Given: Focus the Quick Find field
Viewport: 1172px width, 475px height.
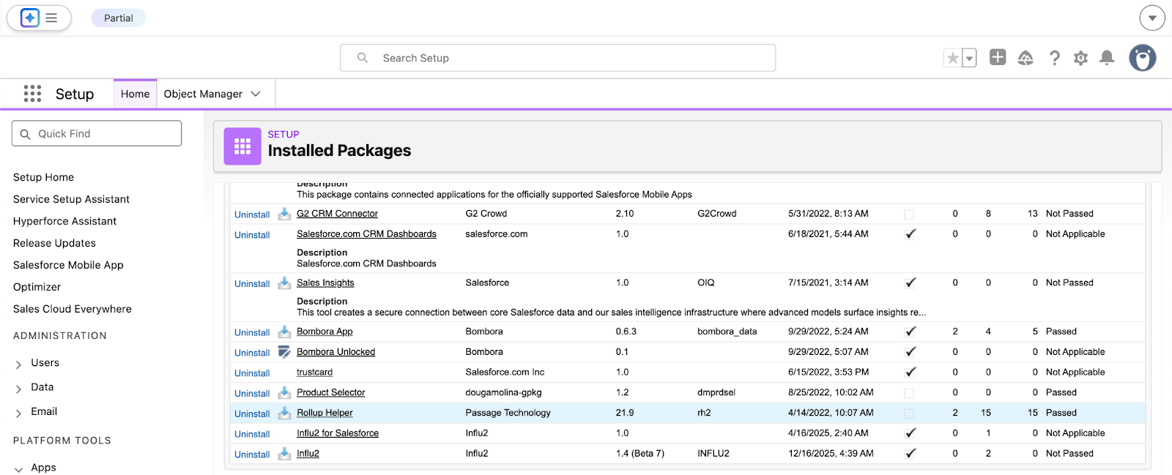Looking at the screenshot, I should (x=97, y=134).
